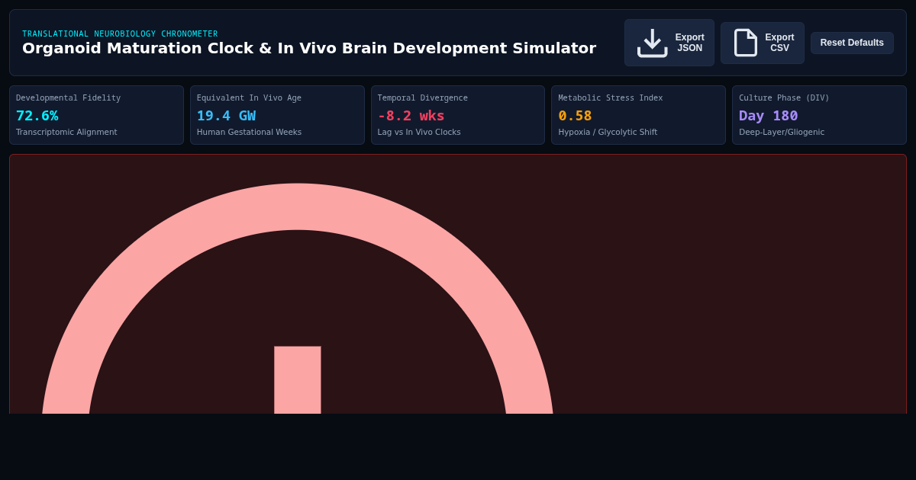Screen dimensions: 916x480
Task: Select the Developmental Fidelity value 72.6%
Action: [x=37, y=116]
